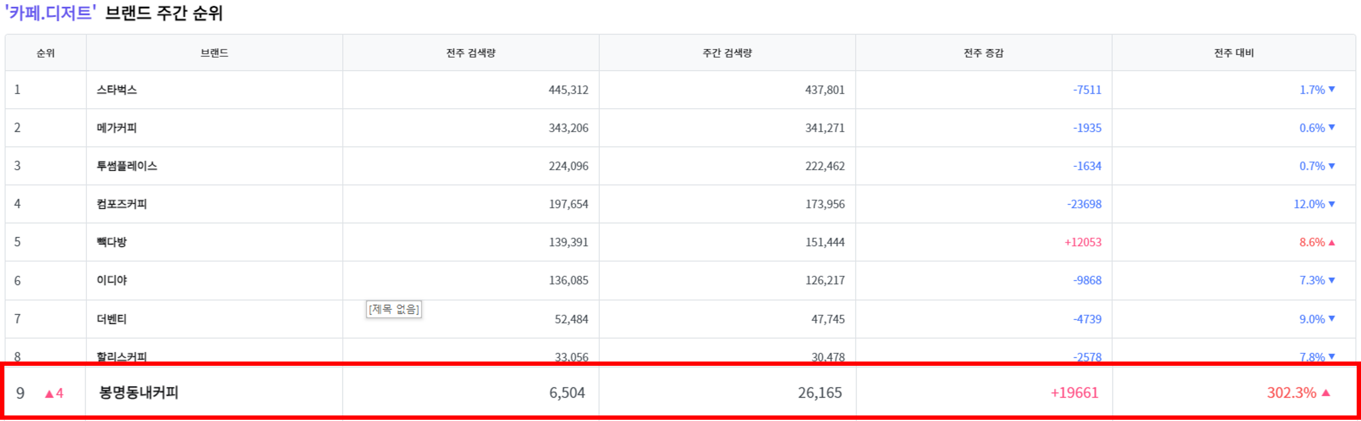
Task: Click the -7511 change value
Action: (x=1087, y=90)
